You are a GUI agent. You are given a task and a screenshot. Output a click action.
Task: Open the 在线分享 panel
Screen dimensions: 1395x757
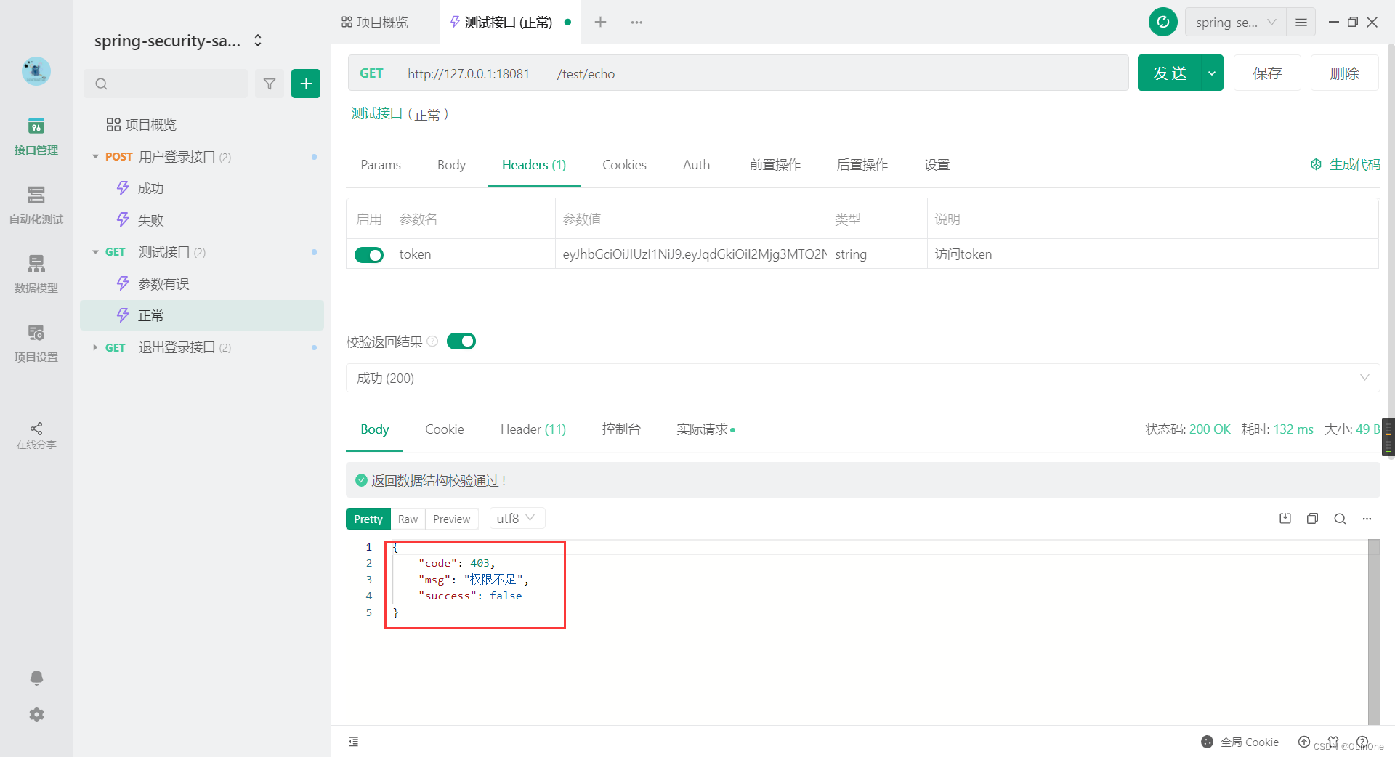36,434
